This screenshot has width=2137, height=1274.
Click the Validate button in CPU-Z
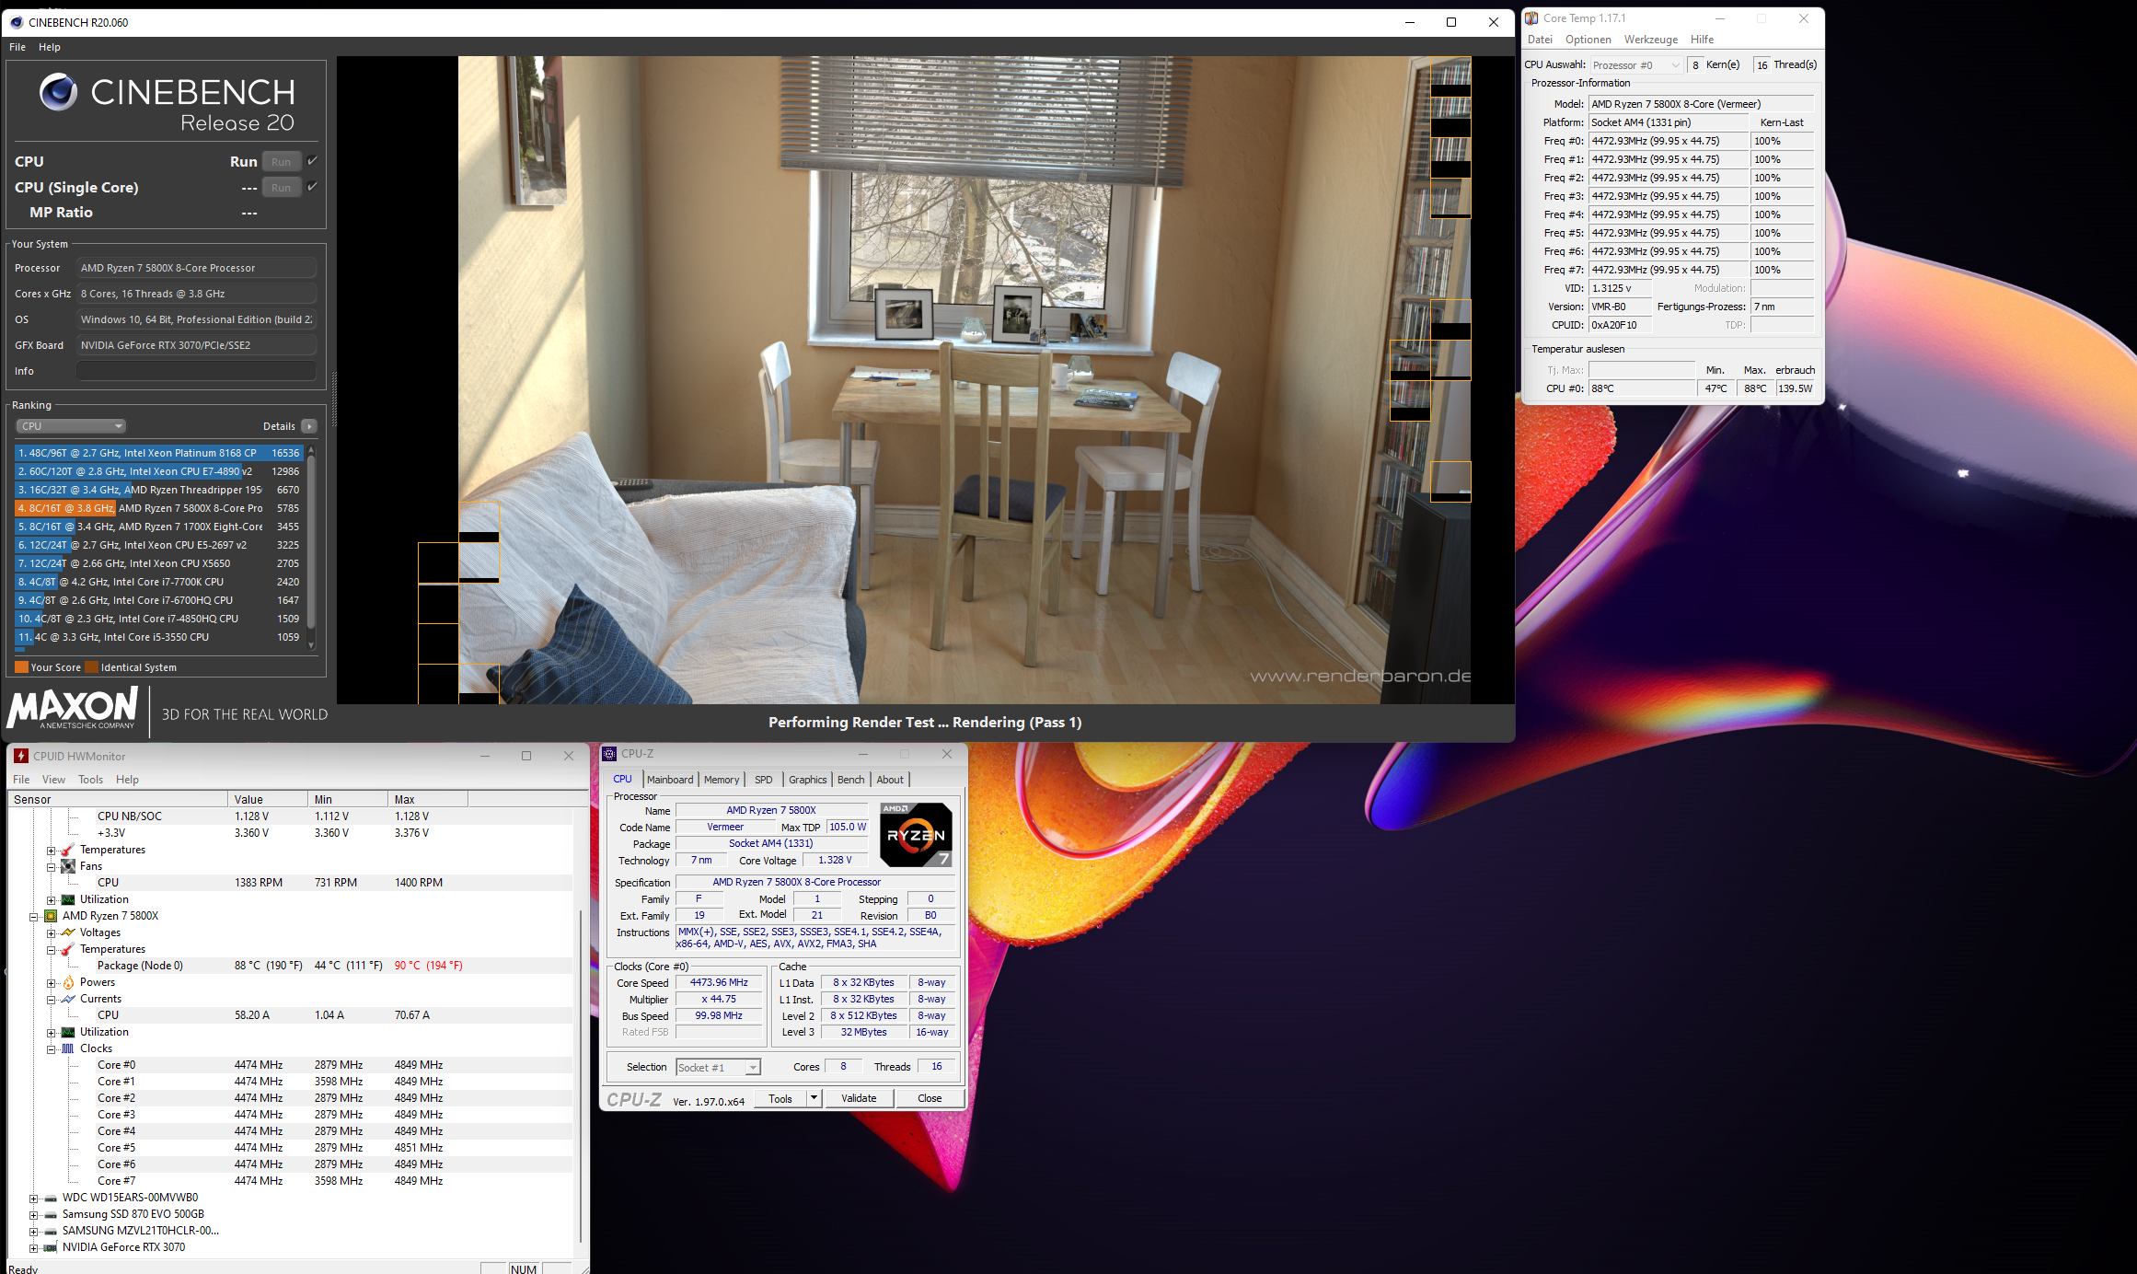pos(858,1098)
